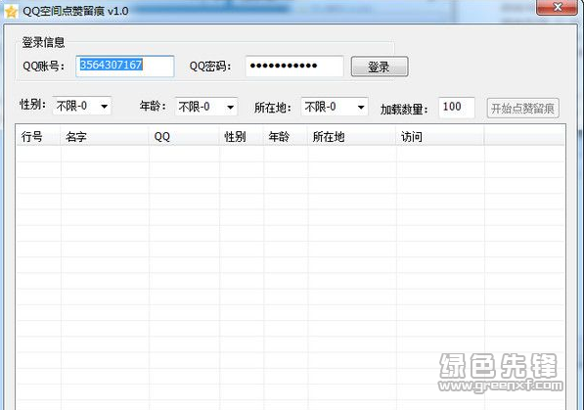Click the arrow of the 性别 combo box
The height and width of the screenshot is (410, 584).
point(105,107)
